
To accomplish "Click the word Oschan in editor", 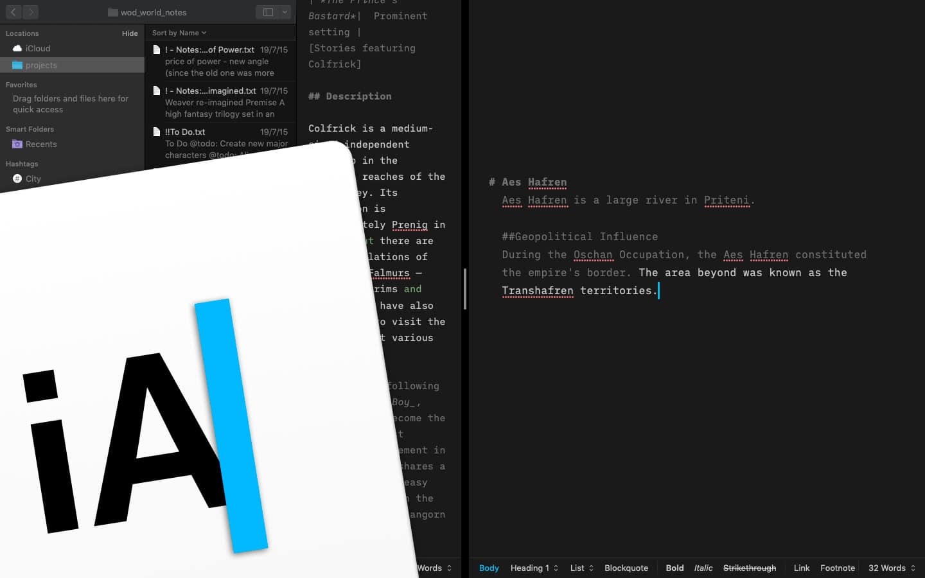I will point(593,255).
